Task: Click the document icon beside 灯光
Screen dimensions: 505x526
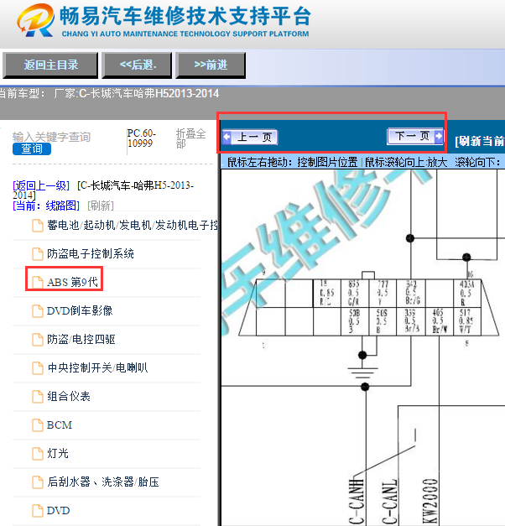Action: tap(38, 454)
